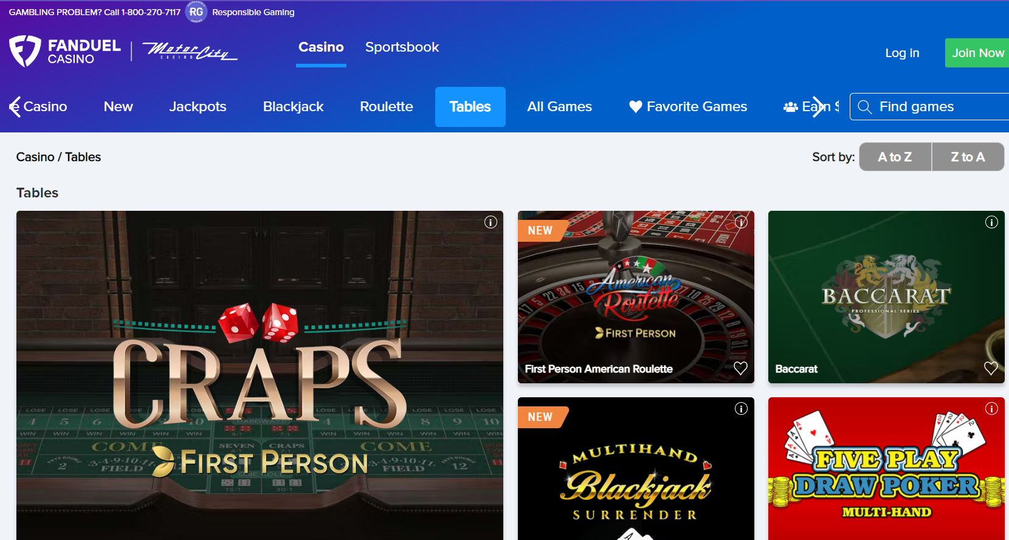The image size is (1009, 540).
Task: Click the Responsible Gaming link
Action: (x=253, y=12)
